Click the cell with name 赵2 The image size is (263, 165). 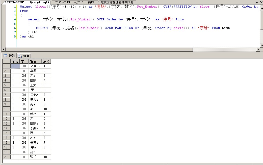pos(35,152)
